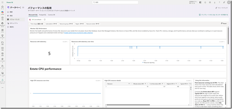Viewport: 232px width, 109px height.
Task: Switch to the Cosmos DB tab
Action: pyautogui.click(x=51, y=15)
